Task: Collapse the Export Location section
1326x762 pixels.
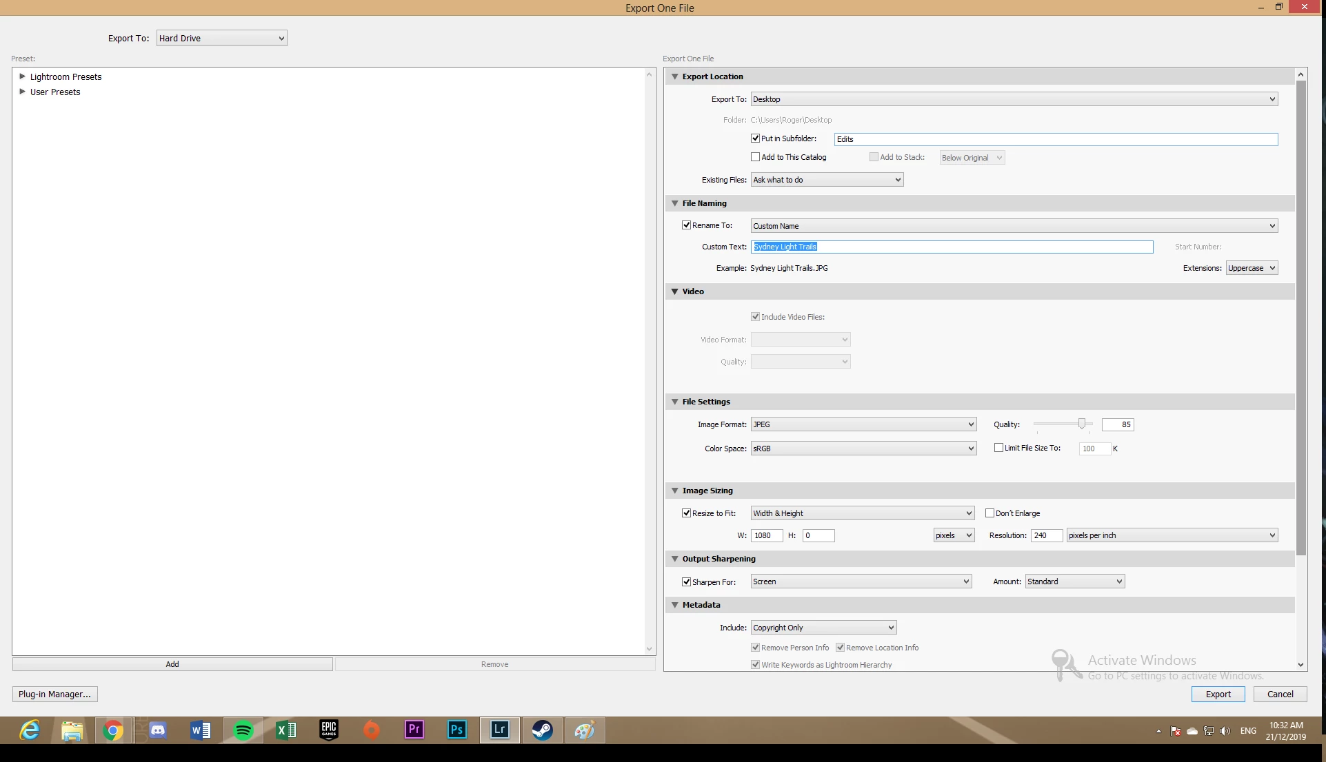Action: [x=675, y=76]
